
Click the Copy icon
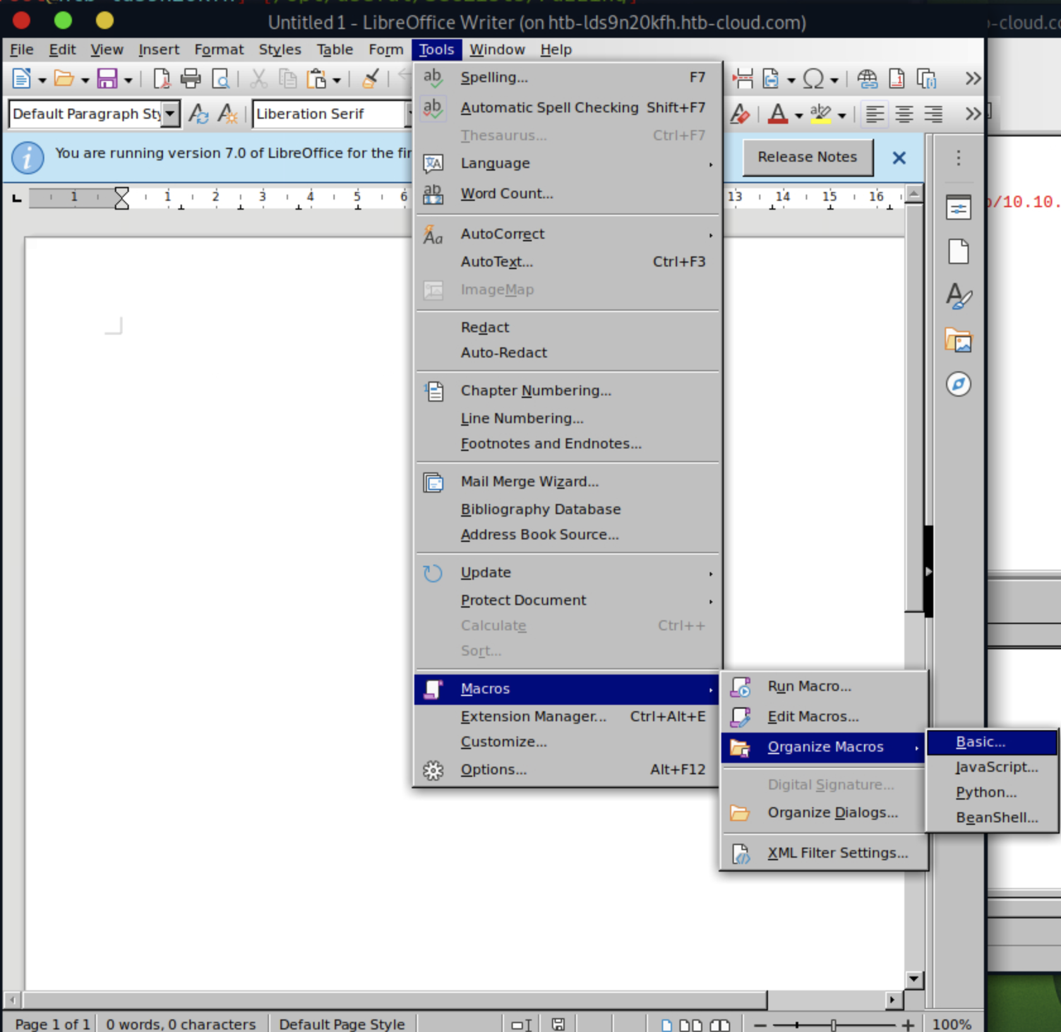pyautogui.click(x=288, y=79)
